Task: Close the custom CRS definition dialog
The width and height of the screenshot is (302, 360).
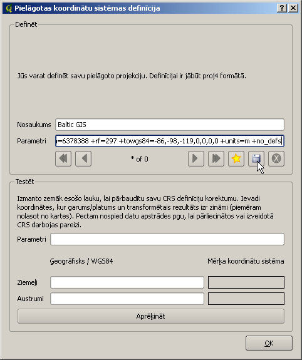Action: coord(293,8)
